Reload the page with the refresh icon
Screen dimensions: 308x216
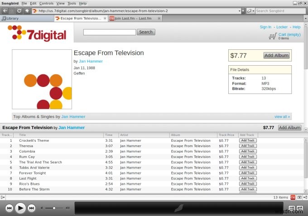pos(19,11)
